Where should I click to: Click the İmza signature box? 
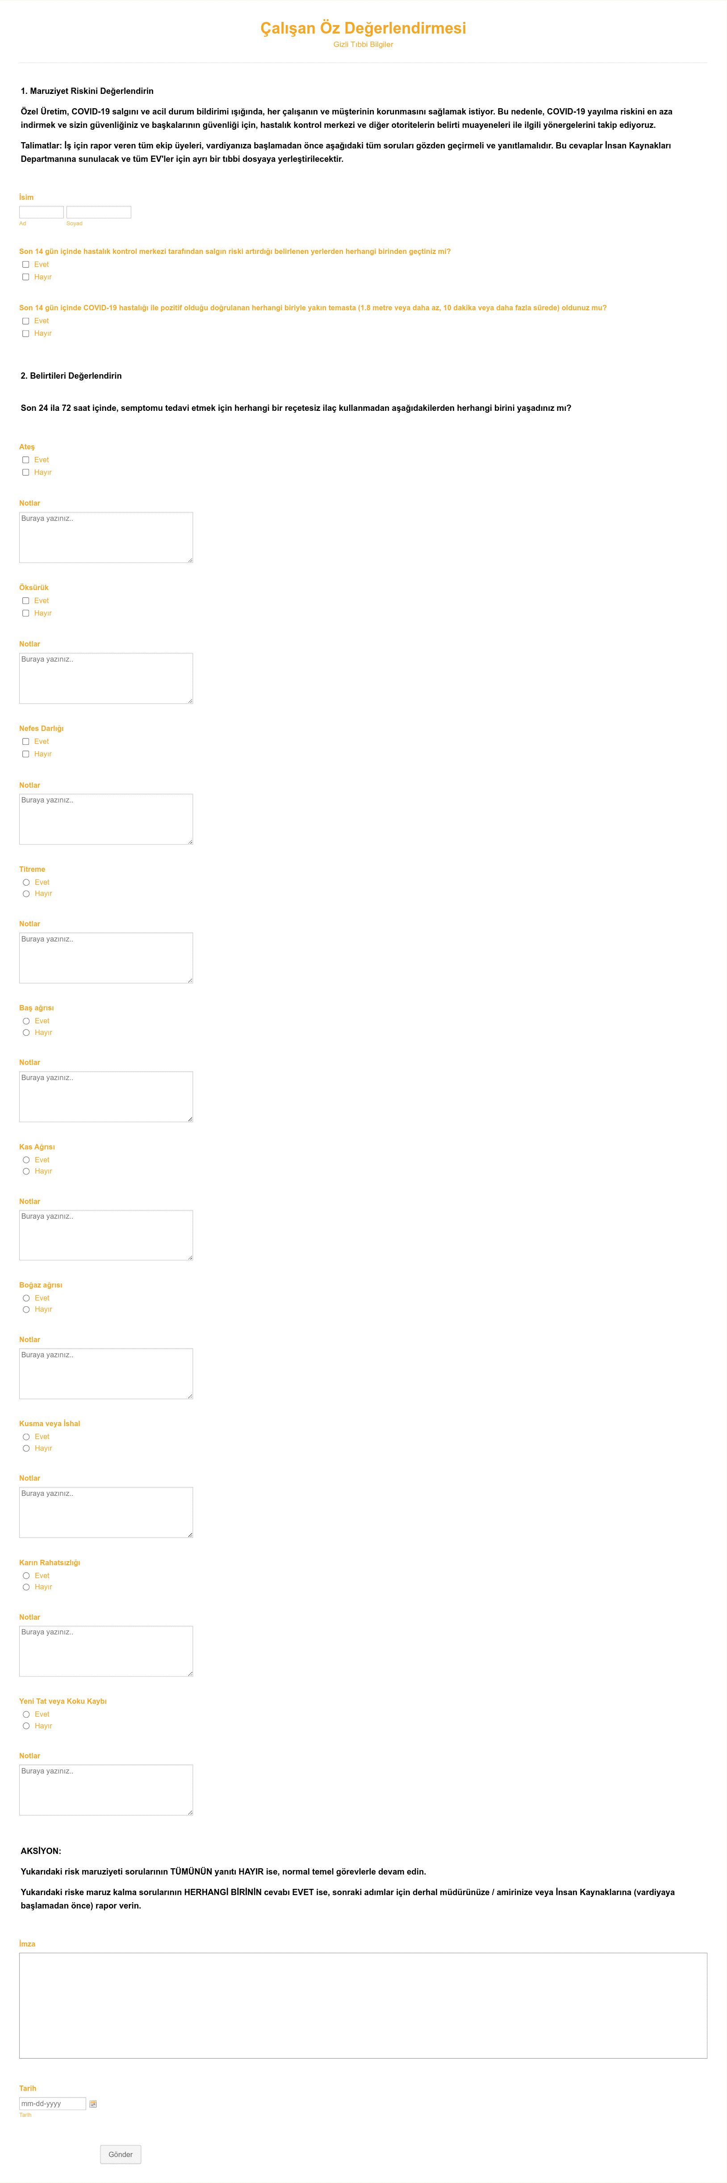(363, 2006)
